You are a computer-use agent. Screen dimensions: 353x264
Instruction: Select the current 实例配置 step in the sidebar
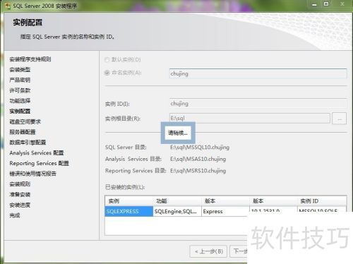point(20,111)
